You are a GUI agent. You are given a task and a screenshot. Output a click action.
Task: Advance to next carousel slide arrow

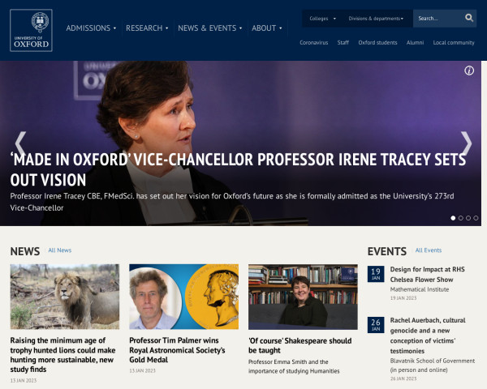pos(466,143)
